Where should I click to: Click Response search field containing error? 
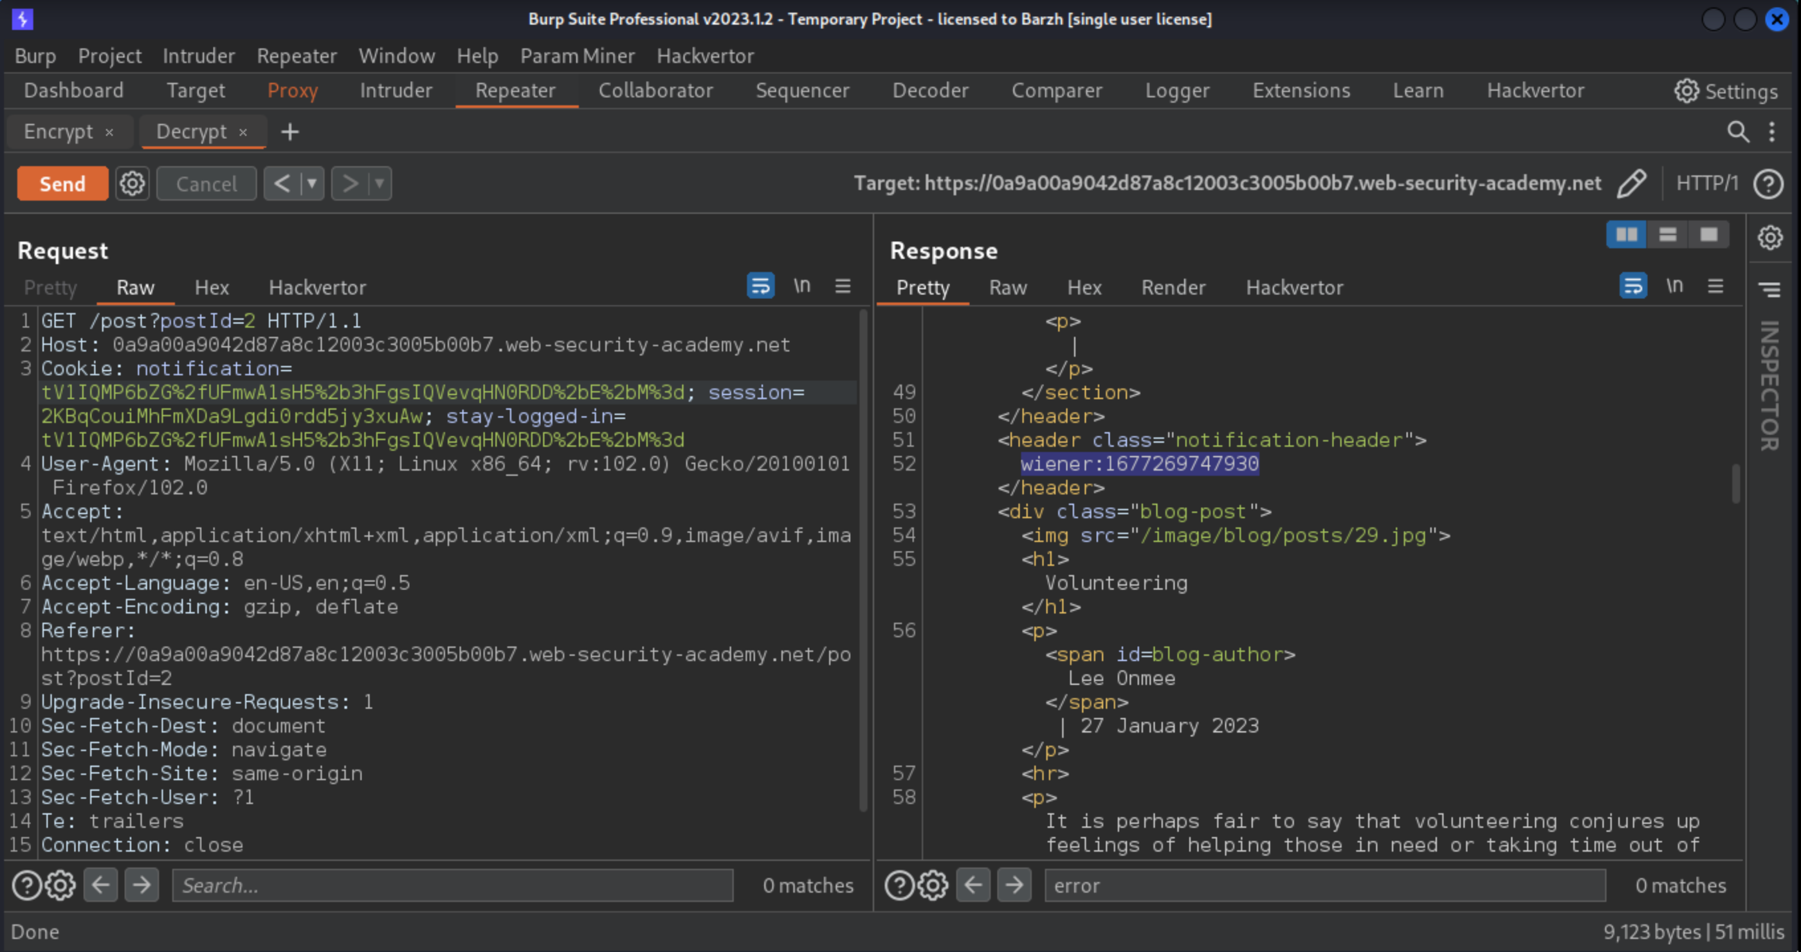[1325, 886]
